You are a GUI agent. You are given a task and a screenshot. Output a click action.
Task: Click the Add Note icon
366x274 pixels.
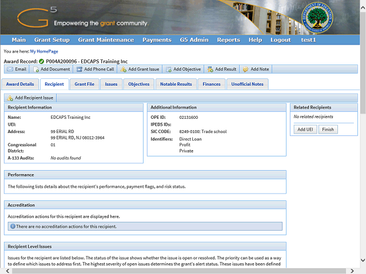tap(245, 69)
